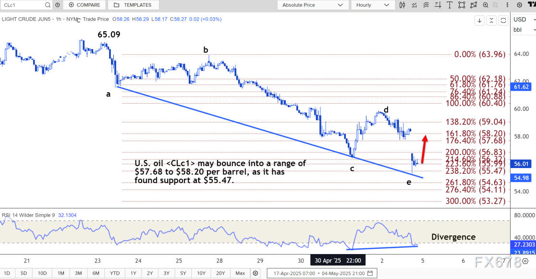This screenshot has width=536, height=279.
Task: Click the scroll down arrow chart button
Action: pyautogui.click(x=480, y=20)
